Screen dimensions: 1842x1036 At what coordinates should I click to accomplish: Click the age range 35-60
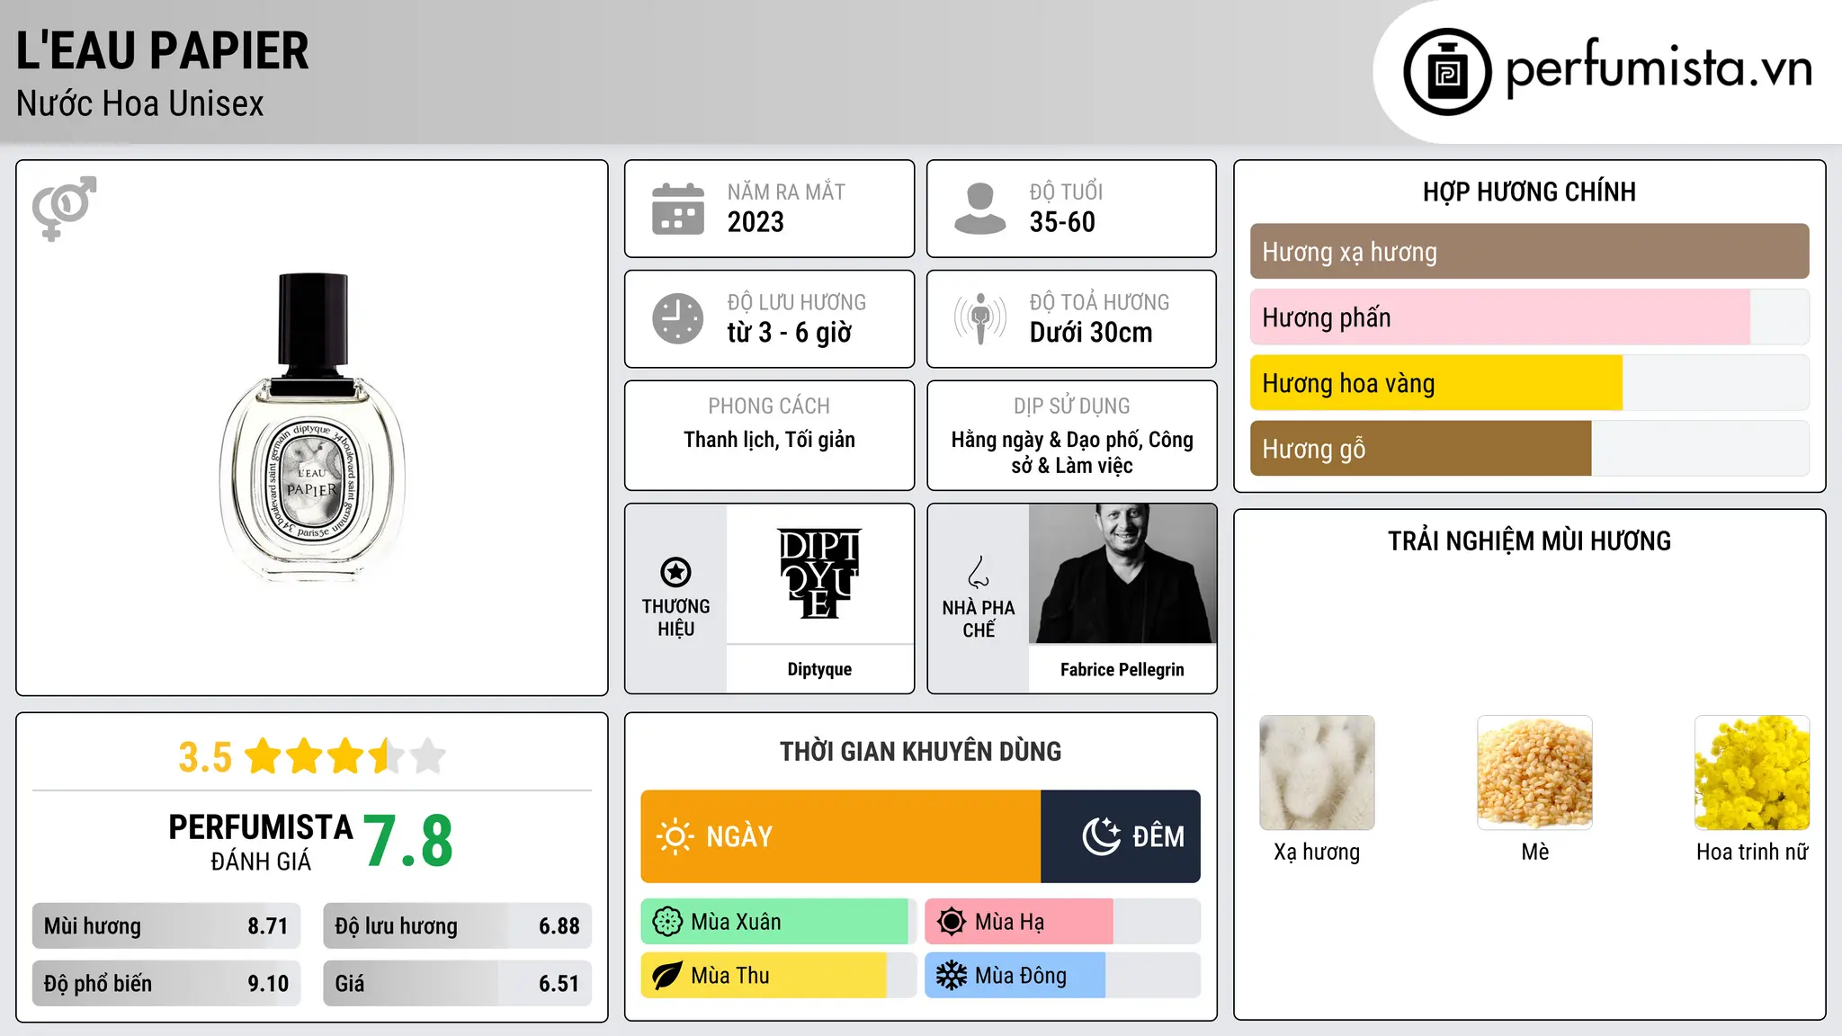coord(1062,222)
